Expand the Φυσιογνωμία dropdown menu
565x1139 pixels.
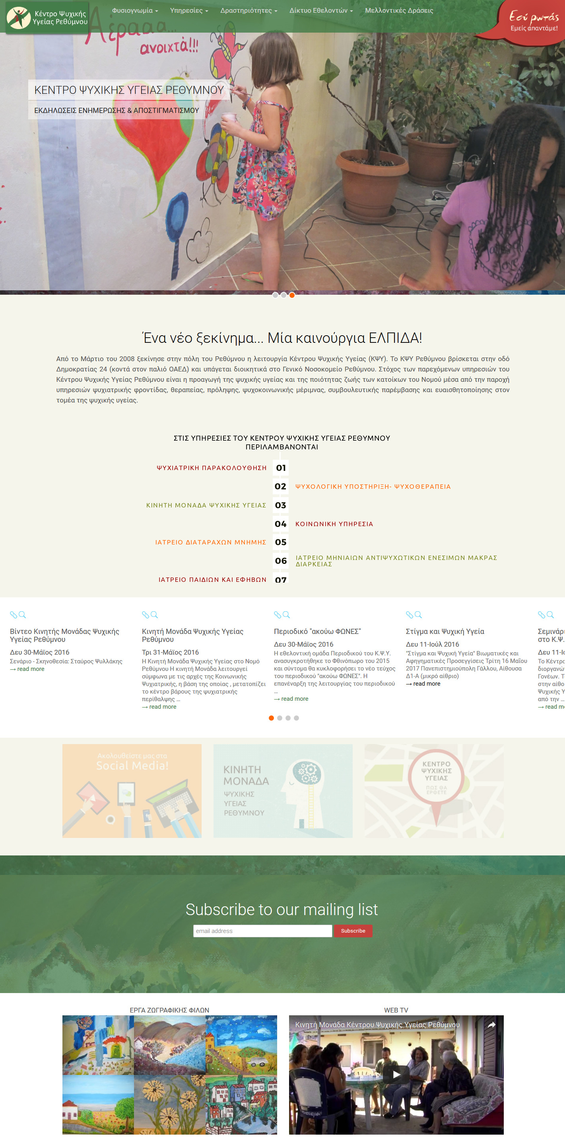coord(135,11)
